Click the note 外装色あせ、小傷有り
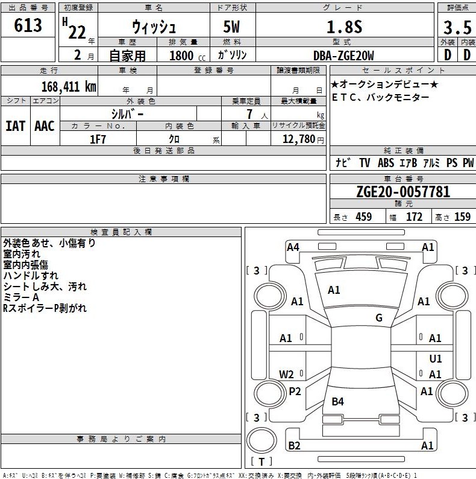The width and height of the screenshot is (476, 479). pyautogui.click(x=49, y=243)
